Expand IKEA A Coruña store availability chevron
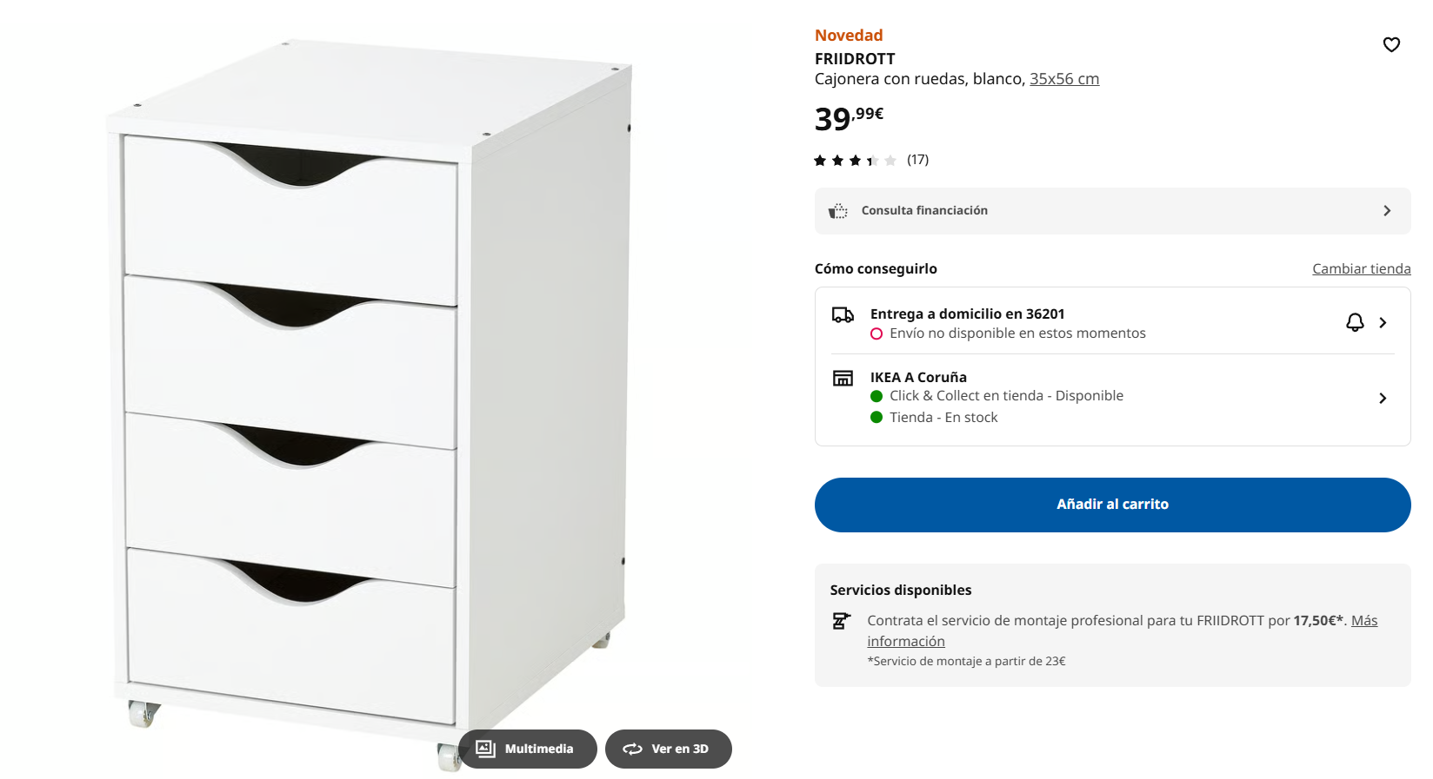The image size is (1433, 779). point(1383,398)
